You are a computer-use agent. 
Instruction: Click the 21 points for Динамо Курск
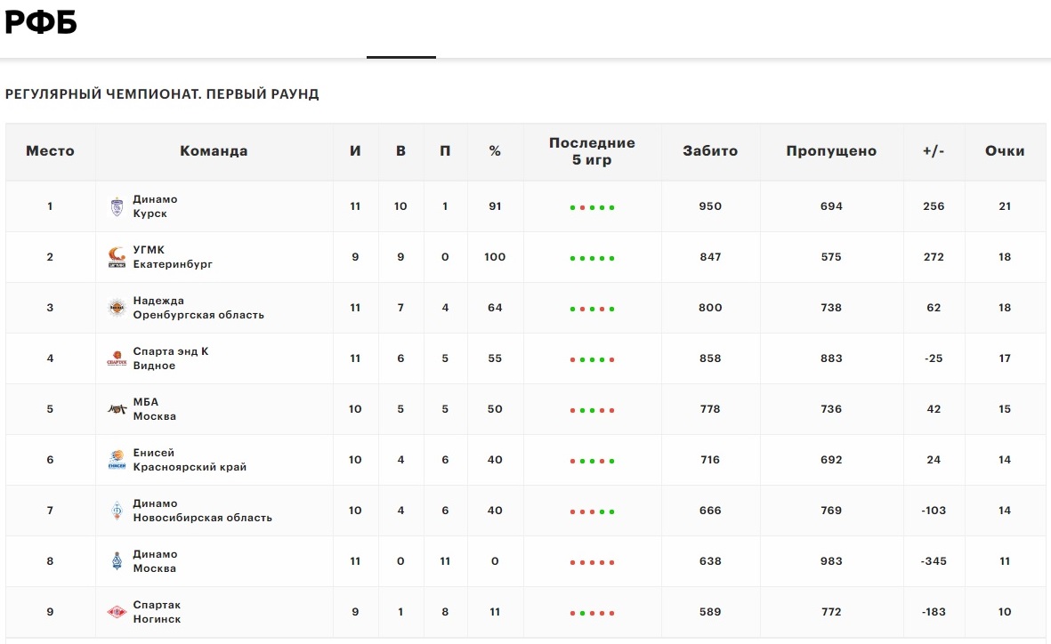tap(1005, 206)
